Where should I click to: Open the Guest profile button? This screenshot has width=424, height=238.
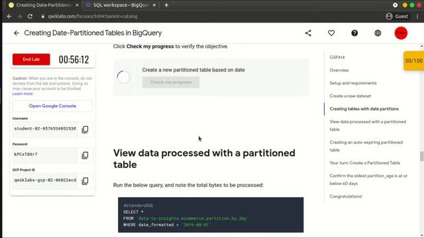pyautogui.click(x=397, y=17)
